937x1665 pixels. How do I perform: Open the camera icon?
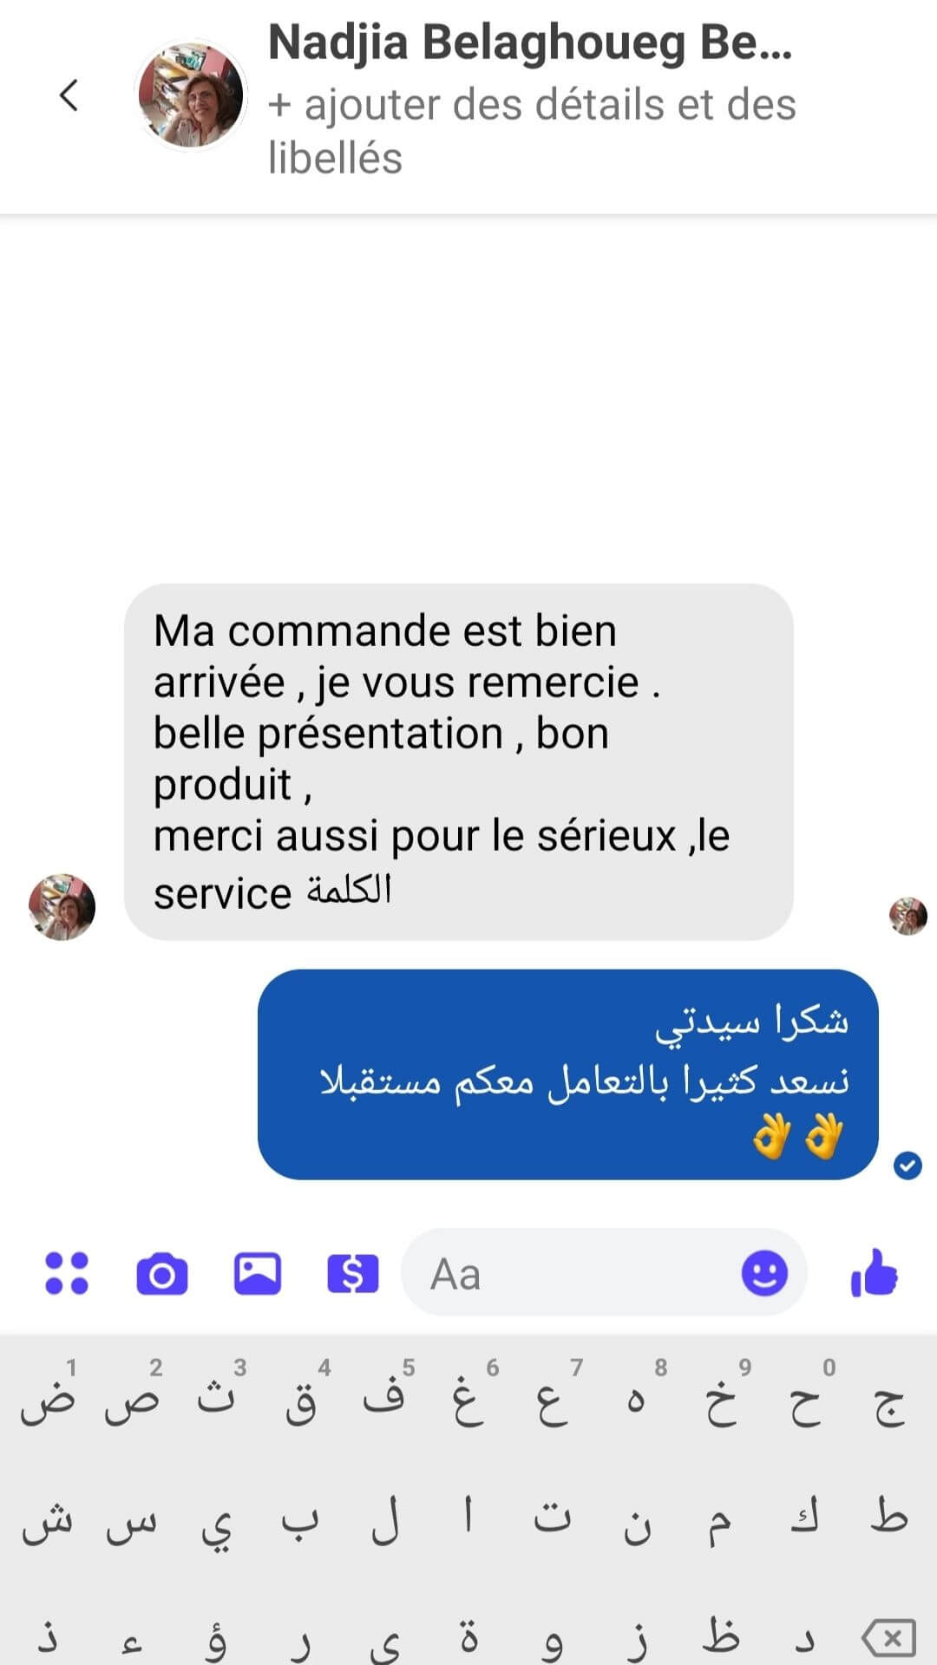(x=162, y=1274)
